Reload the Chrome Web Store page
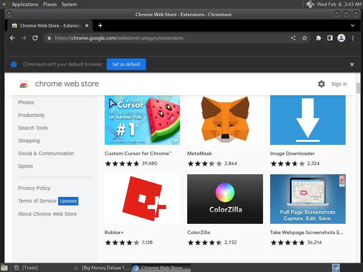 point(35,38)
